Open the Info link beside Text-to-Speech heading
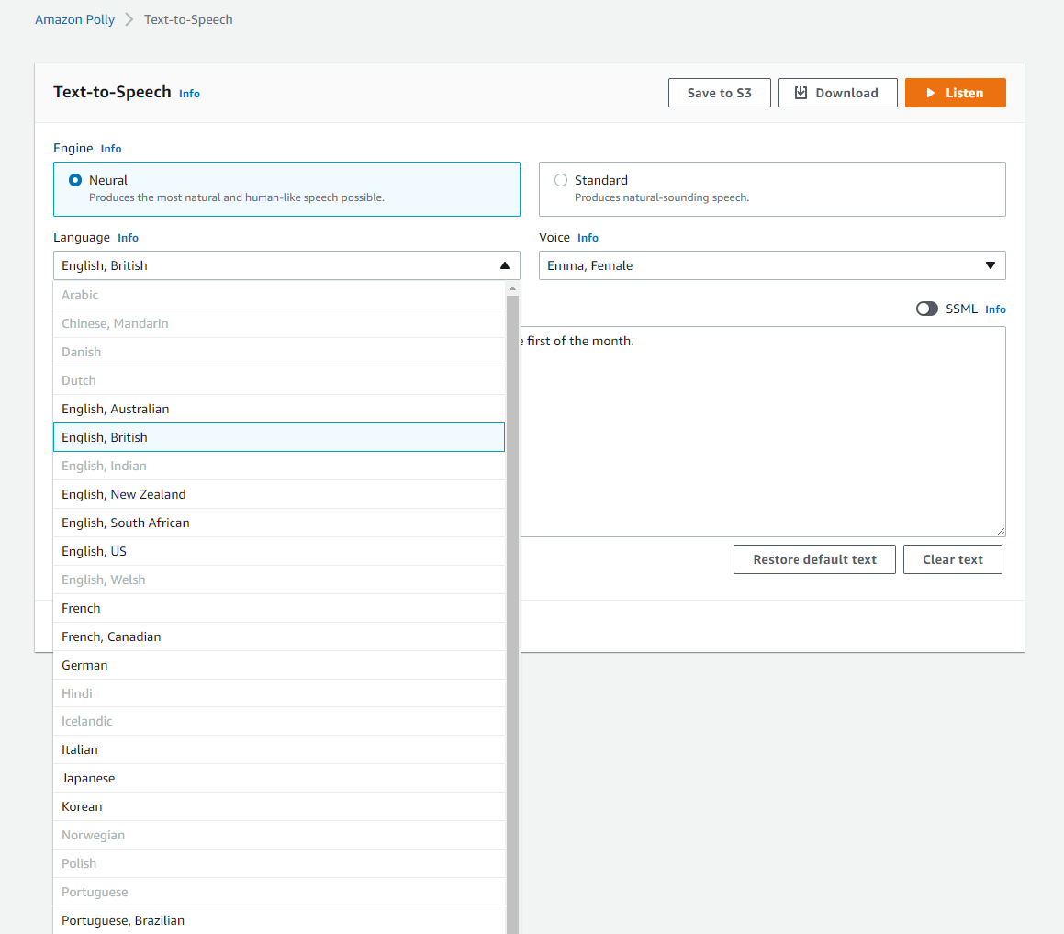The height and width of the screenshot is (934, 1064). pyautogui.click(x=189, y=94)
